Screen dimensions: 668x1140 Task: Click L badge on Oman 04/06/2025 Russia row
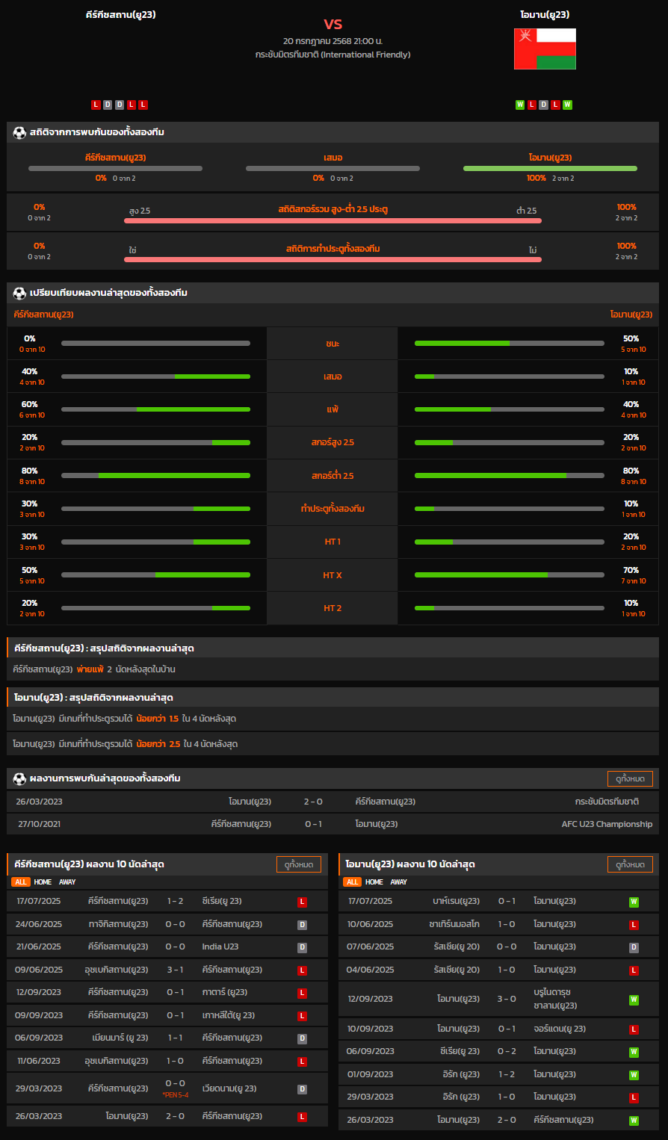(x=634, y=970)
